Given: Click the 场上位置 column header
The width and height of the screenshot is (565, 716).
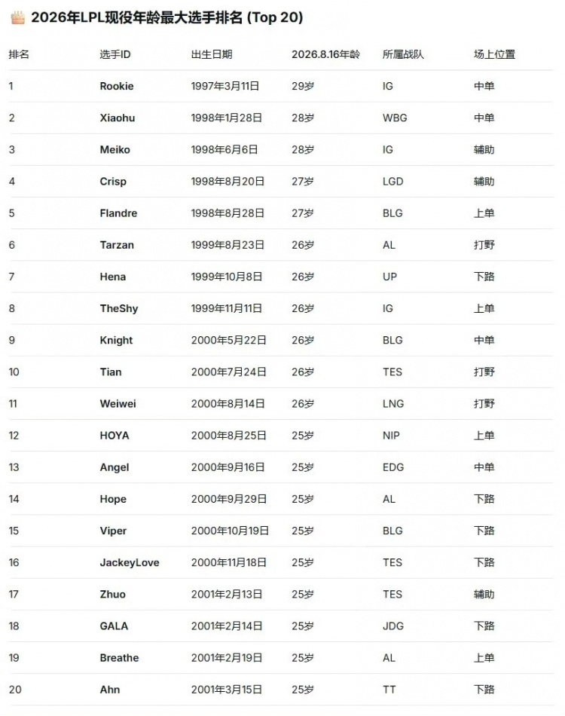Looking at the screenshot, I should point(495,54).
